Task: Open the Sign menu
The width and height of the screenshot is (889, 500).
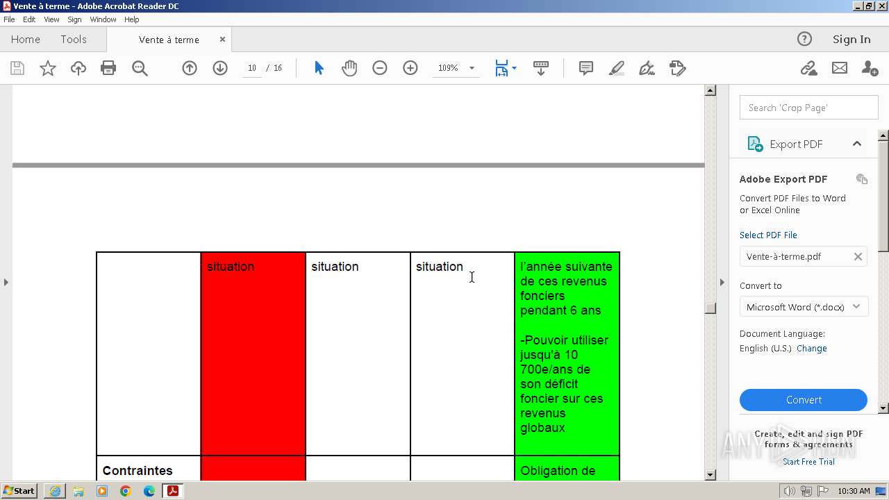Action: (74, 19)
